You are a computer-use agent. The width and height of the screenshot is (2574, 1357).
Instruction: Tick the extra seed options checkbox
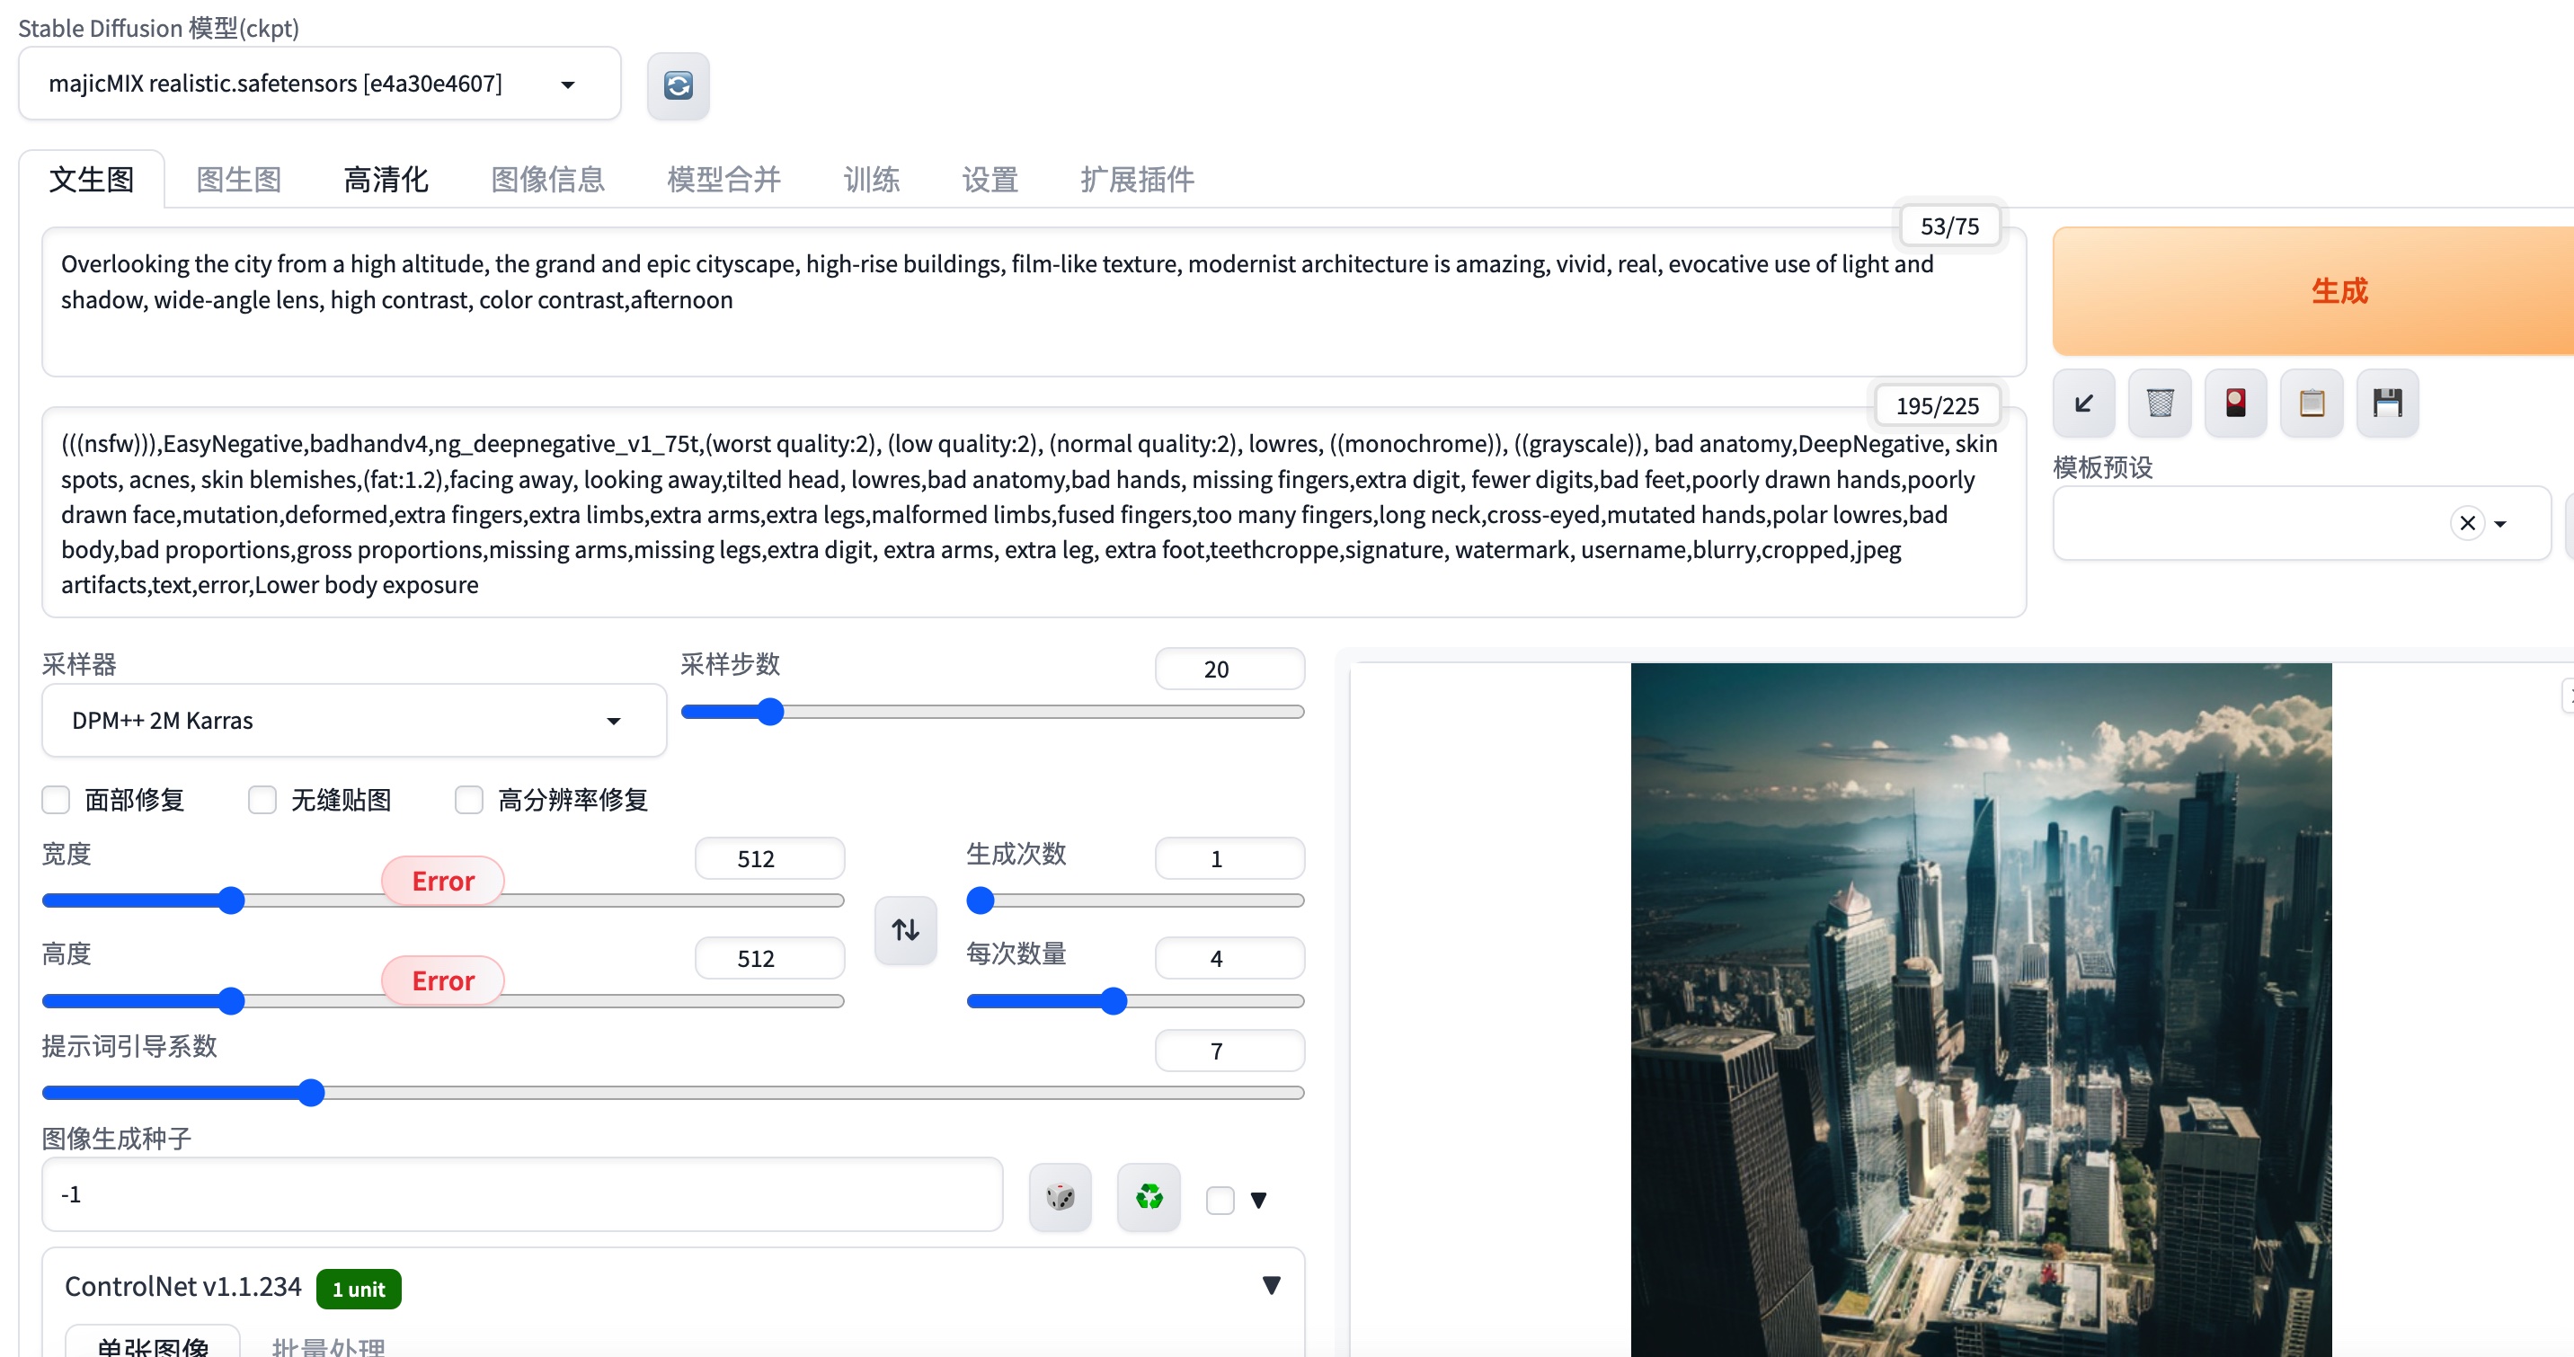tap(1220, 1200)
